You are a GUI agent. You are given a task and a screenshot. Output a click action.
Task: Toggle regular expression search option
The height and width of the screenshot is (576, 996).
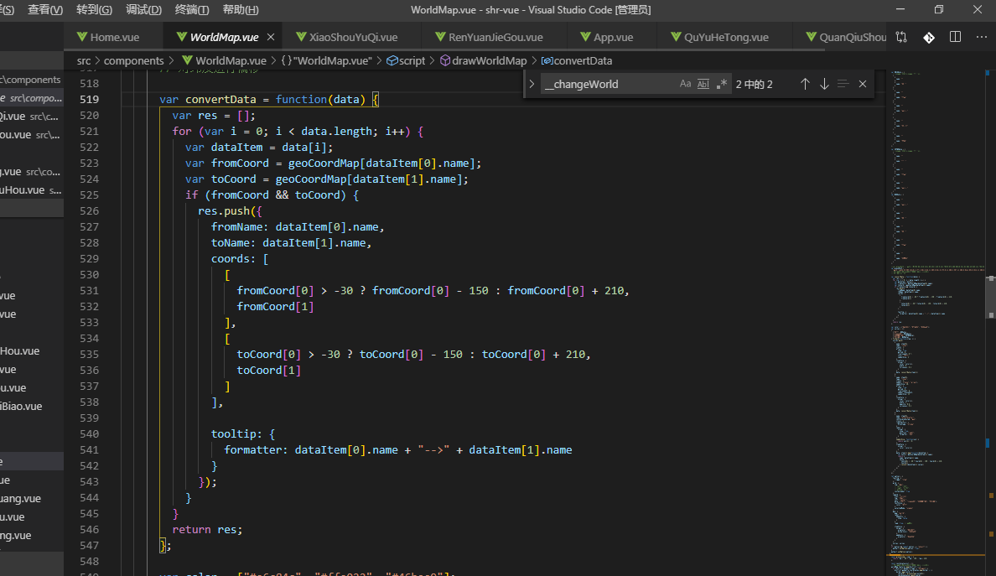pyautogui.click(x=722, y=84)
